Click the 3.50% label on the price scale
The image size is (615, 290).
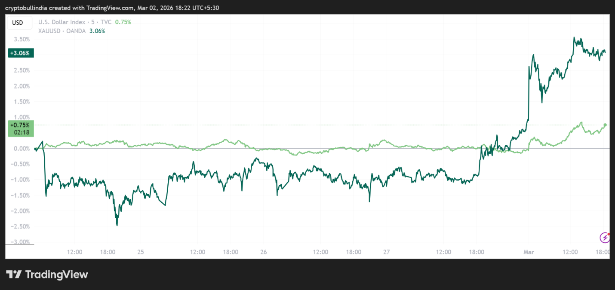(x=22, y=39)
